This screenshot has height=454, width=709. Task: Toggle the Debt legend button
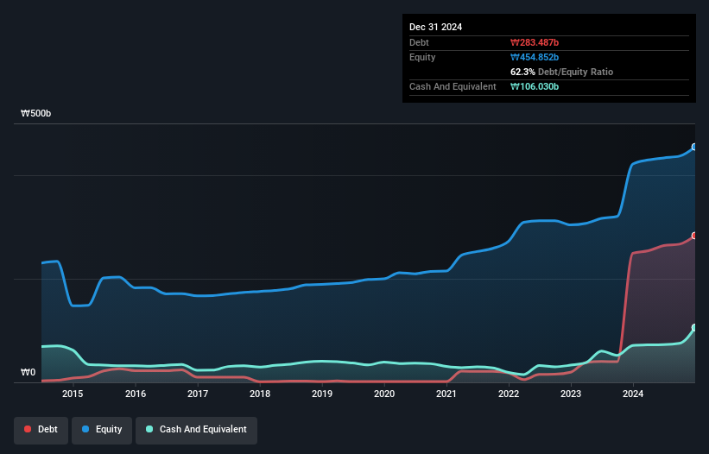coord(41,430)
